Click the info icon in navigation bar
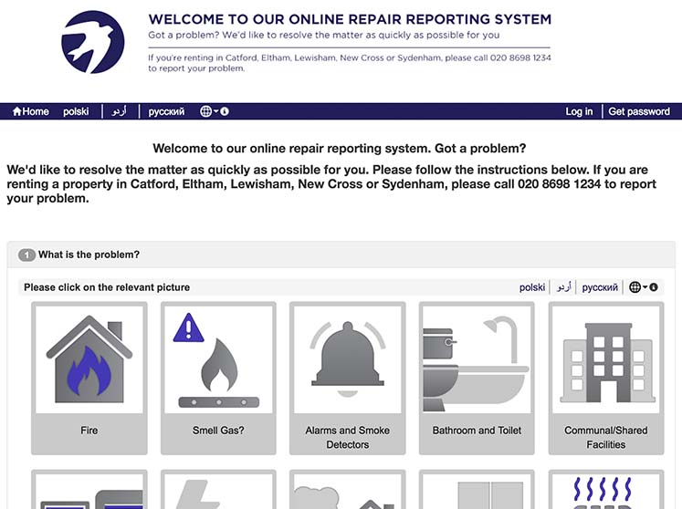The image size is (682, 509). click(x=225, y=111)
